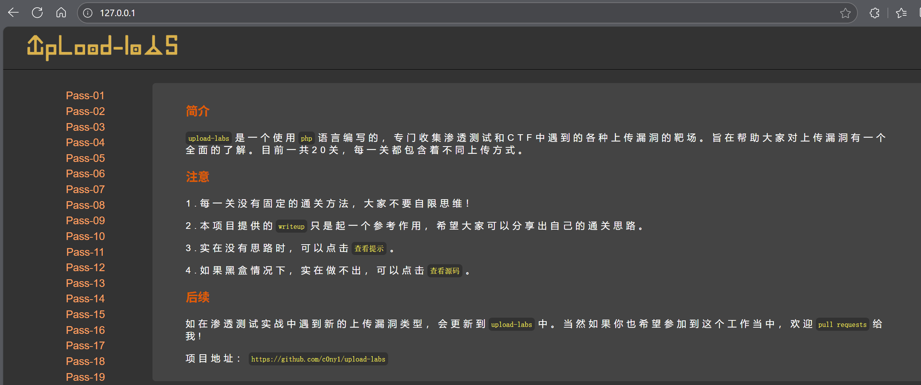
Task: Bookmark this page with star icon
Action: (845, 13)
